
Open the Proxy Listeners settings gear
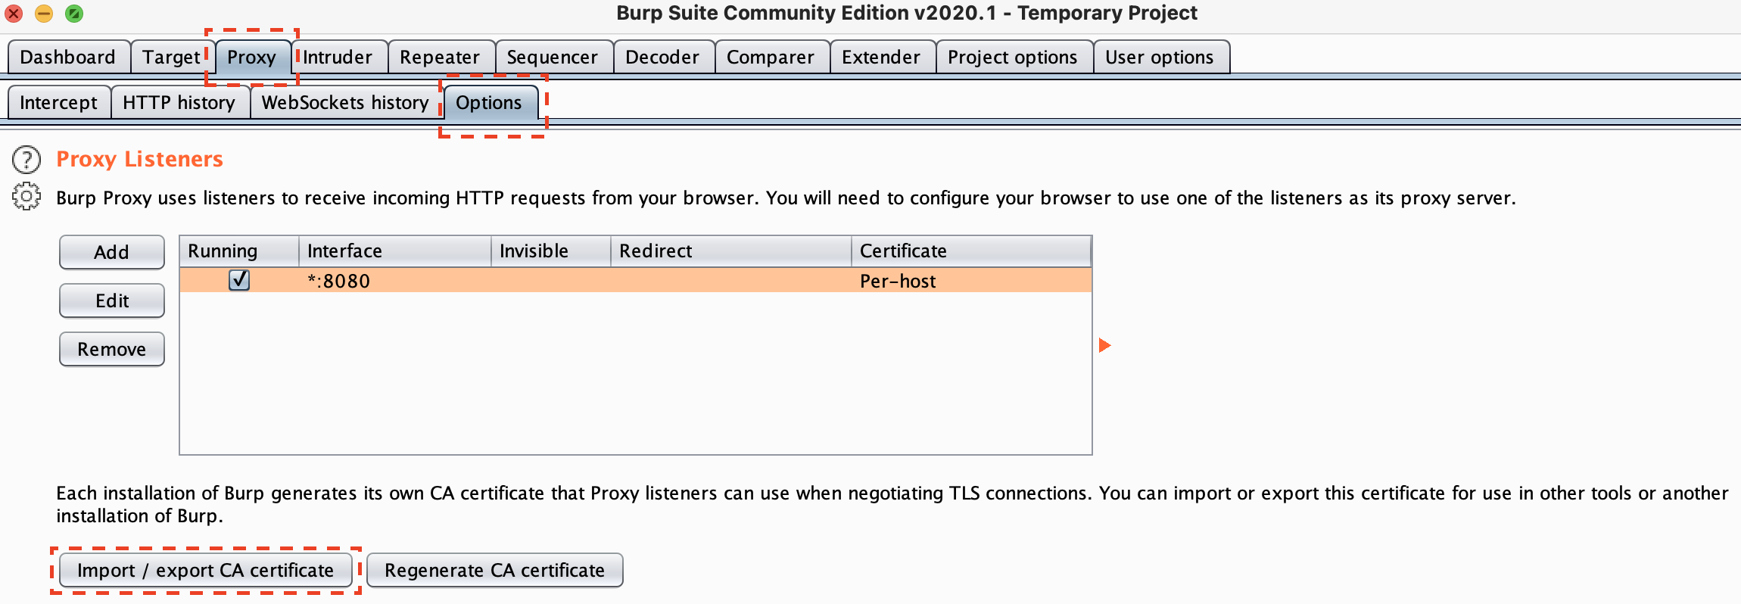pos(26,197)
